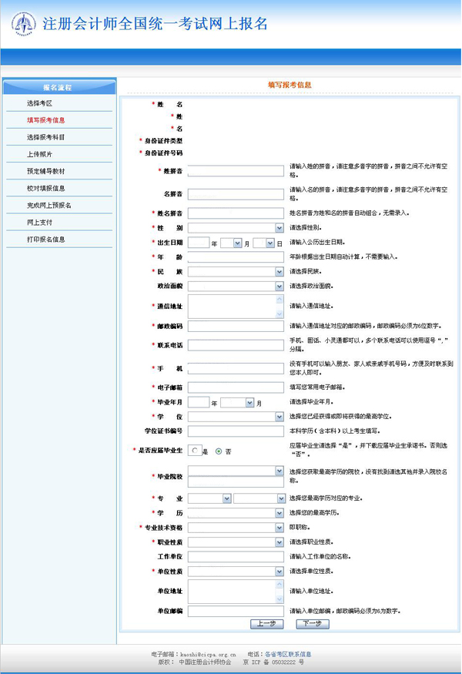Click the 手机 input field
This screenshot has width=462, height=674.
coord(236,368)
